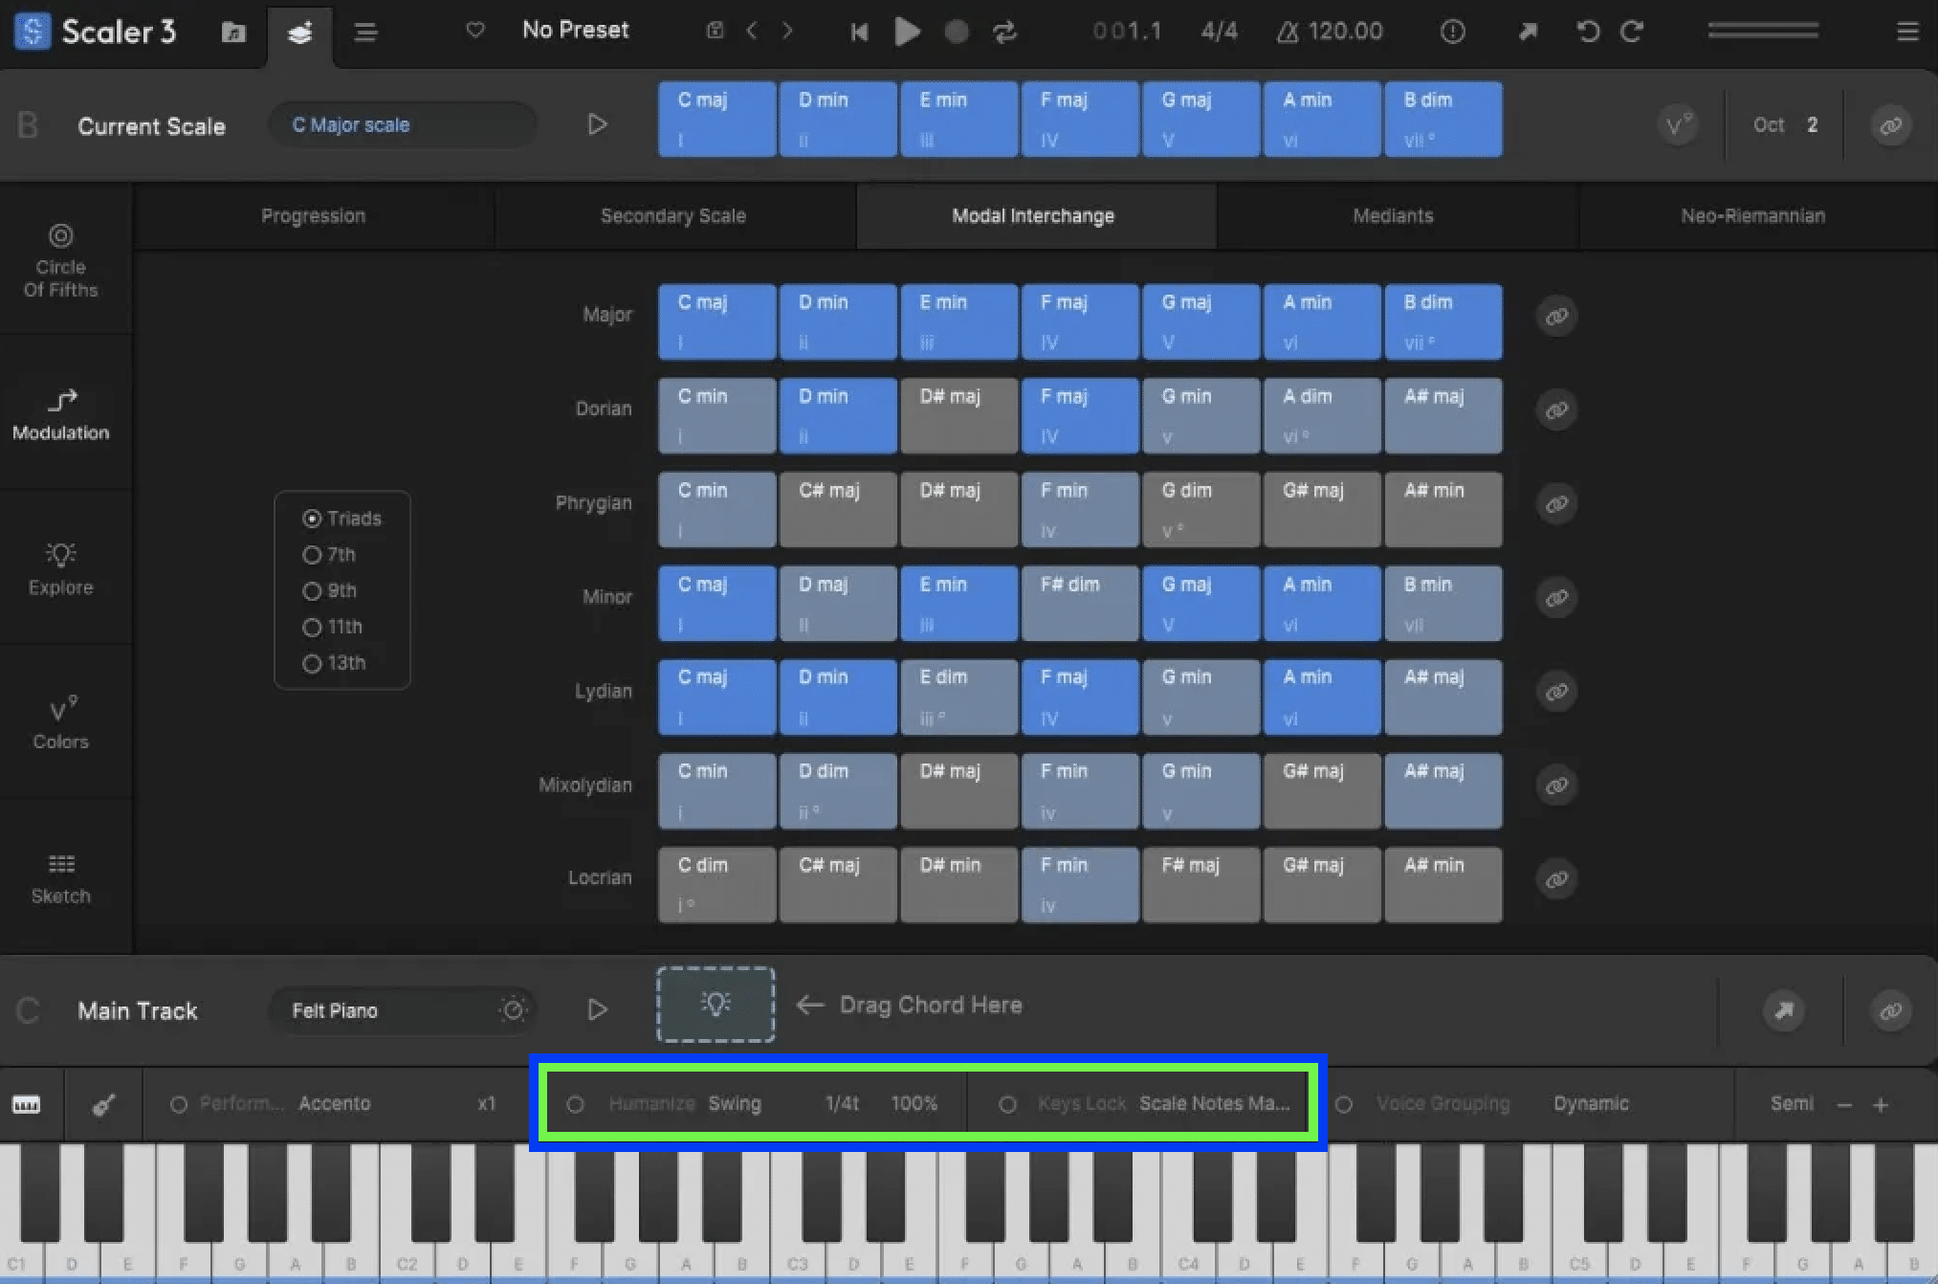Show the keyboard view icon
Image resolution: width=1938 pixels, height=1284 pixels.
[27, 1105]
